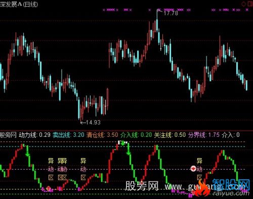Click the 分界线: 1.75 legend value
253x199 pixels.
[x=204, y=135]
